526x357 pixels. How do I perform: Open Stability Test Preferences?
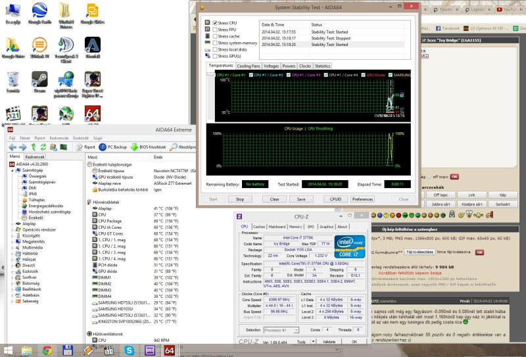click(362, 199)
